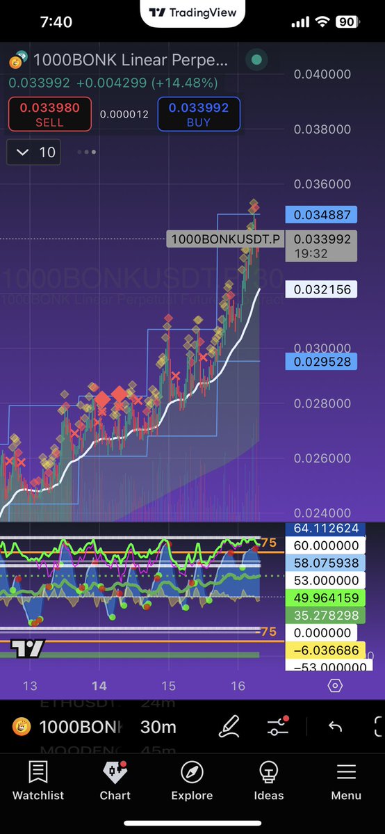Tap the 15 date on the time axis
The height and width of the screenshot is (834, 385).
[x=168, y=686]
